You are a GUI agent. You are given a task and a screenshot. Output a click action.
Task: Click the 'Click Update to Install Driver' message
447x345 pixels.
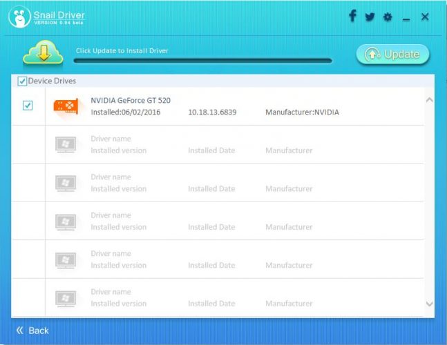(122, 50)
